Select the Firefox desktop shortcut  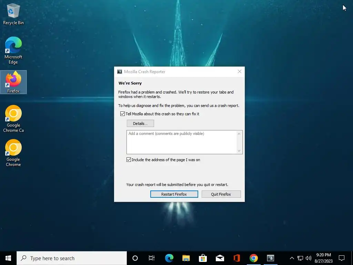pos(13,82)
